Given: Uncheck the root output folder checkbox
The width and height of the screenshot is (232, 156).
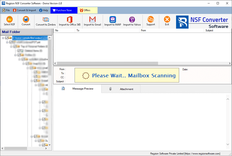Looking at the screenshot, I should pyautogui.click(x=7, y=38).
